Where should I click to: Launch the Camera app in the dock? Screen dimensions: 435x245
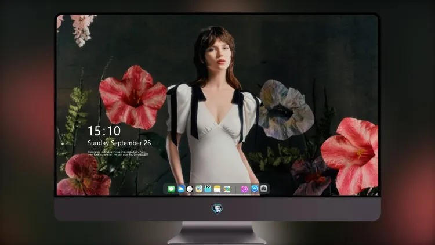(x=264, y=189)
